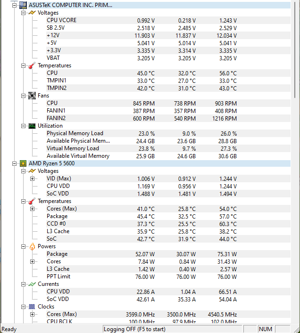Select the VBAT row
The height and width of the screenshot is (333, 300).
pos(168,58)
